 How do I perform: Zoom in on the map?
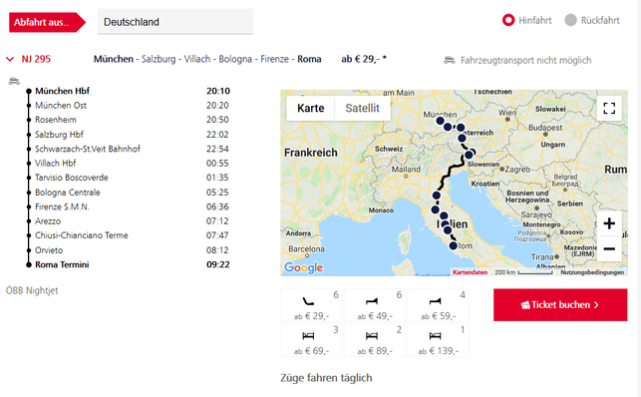[x=609, y=223]
